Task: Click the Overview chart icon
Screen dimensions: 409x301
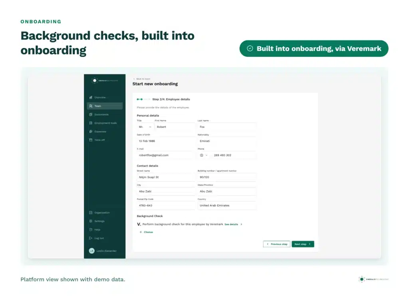Action: [91, 98]
